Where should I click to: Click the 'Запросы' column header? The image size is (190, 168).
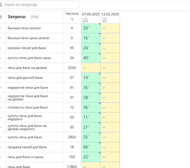coord(17,17)
